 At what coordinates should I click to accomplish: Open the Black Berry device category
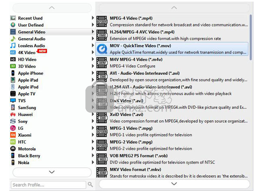tap(52, 156)
